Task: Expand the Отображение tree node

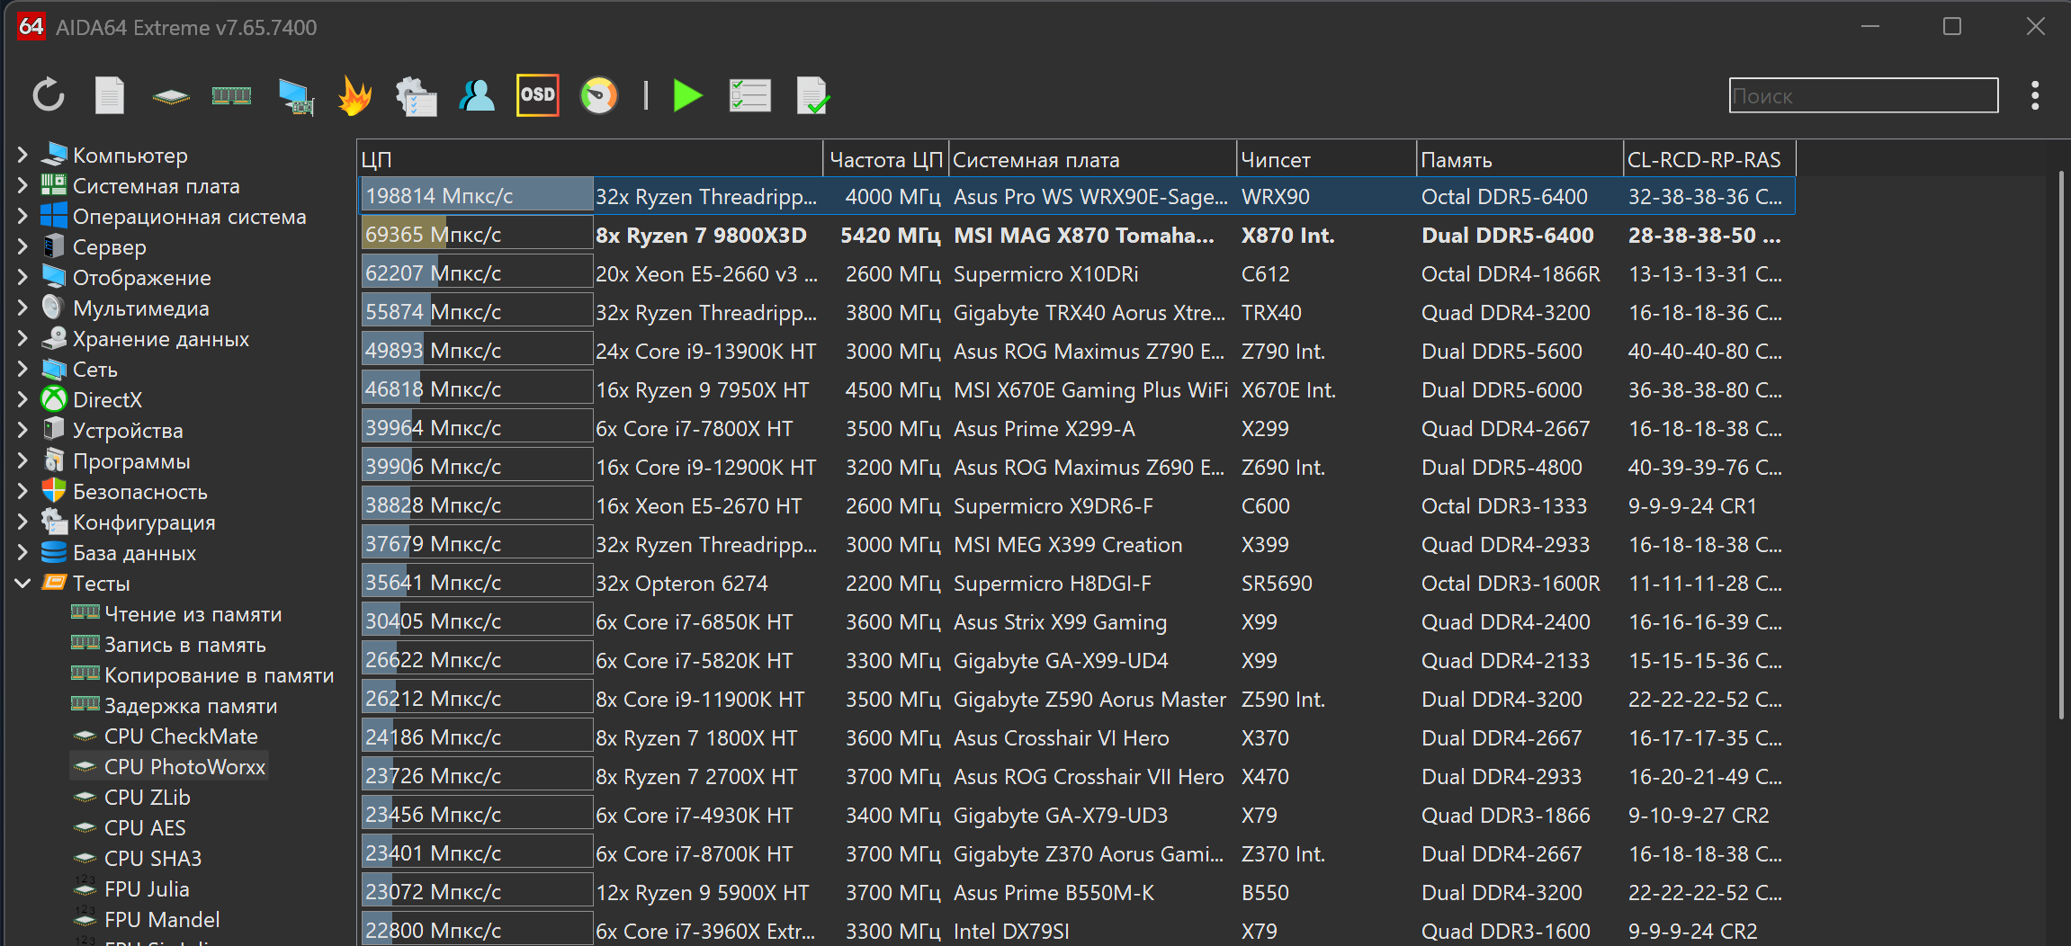Action: pyautogui.click(x=22, y=277)
